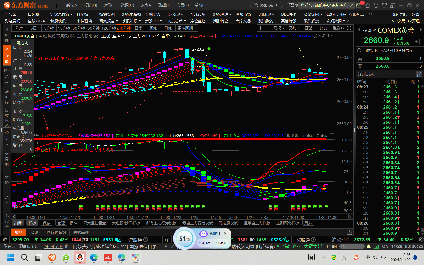Open index bar settings gear

coord(421,239)
